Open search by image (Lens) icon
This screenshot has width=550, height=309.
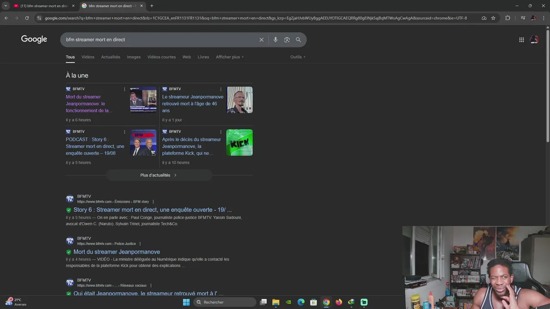click(287, 39)
